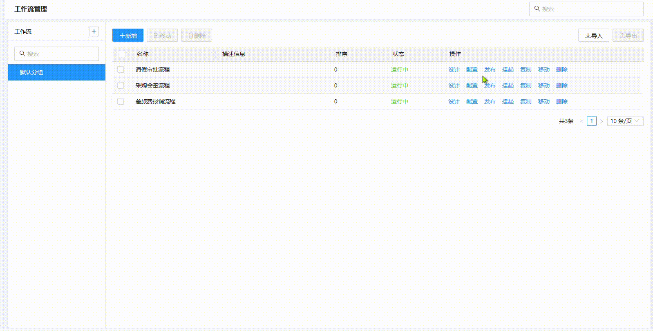Click the plus icon to add workflow group
Viewport: 653px width, 331px height.
click(94, 31)
